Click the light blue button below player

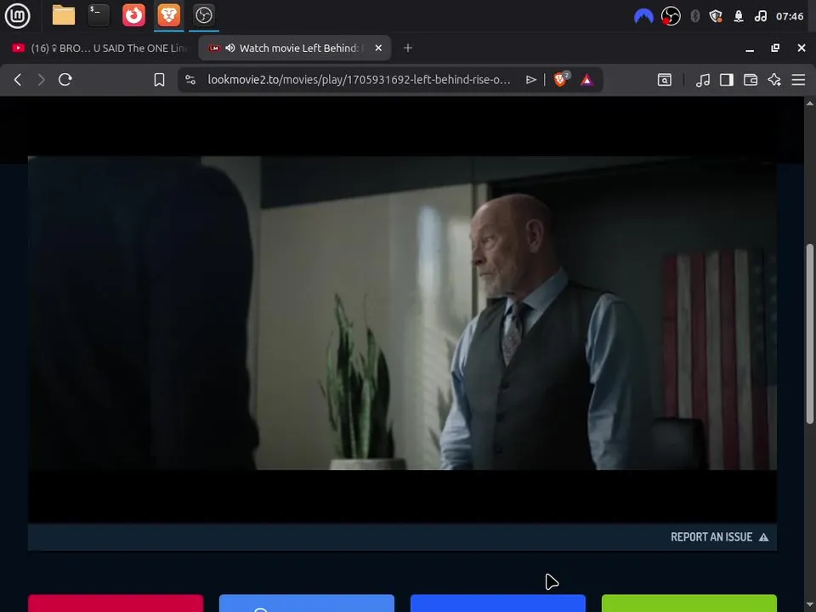click(307, 603)
